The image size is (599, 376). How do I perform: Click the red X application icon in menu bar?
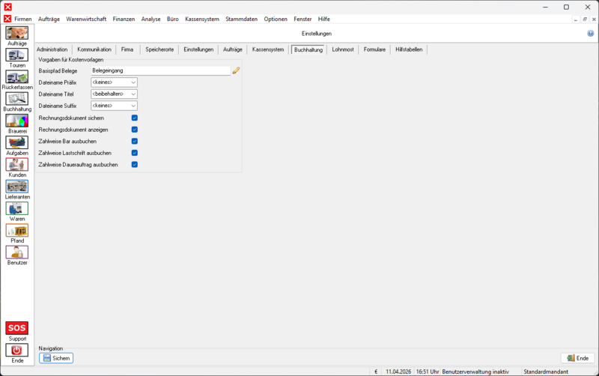tap(7, 19)
